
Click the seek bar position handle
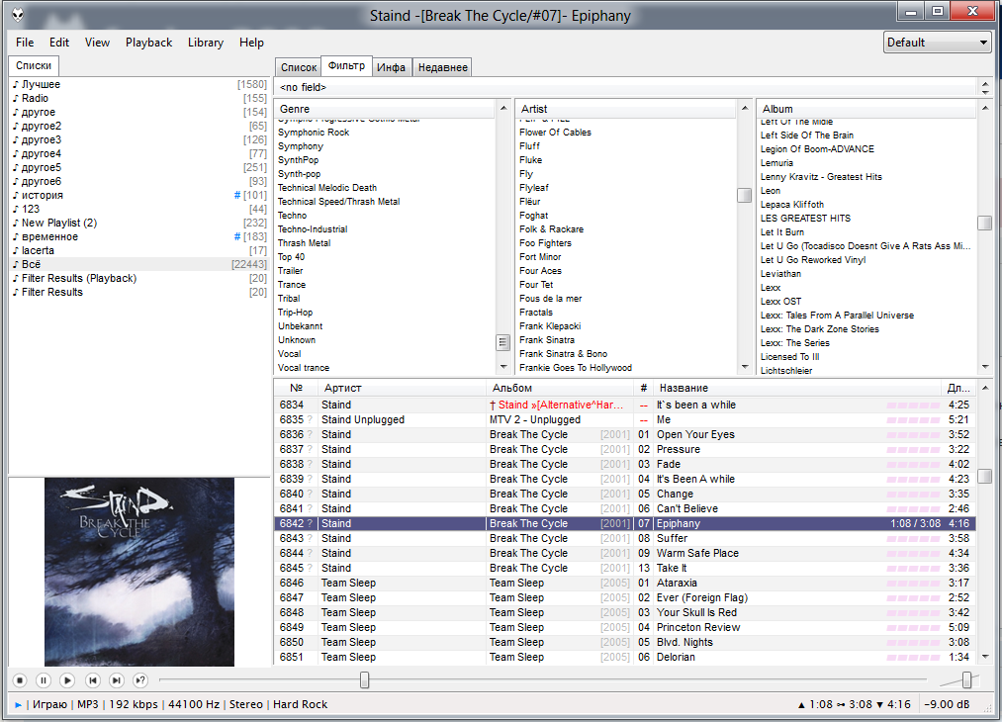pos(364,679)
